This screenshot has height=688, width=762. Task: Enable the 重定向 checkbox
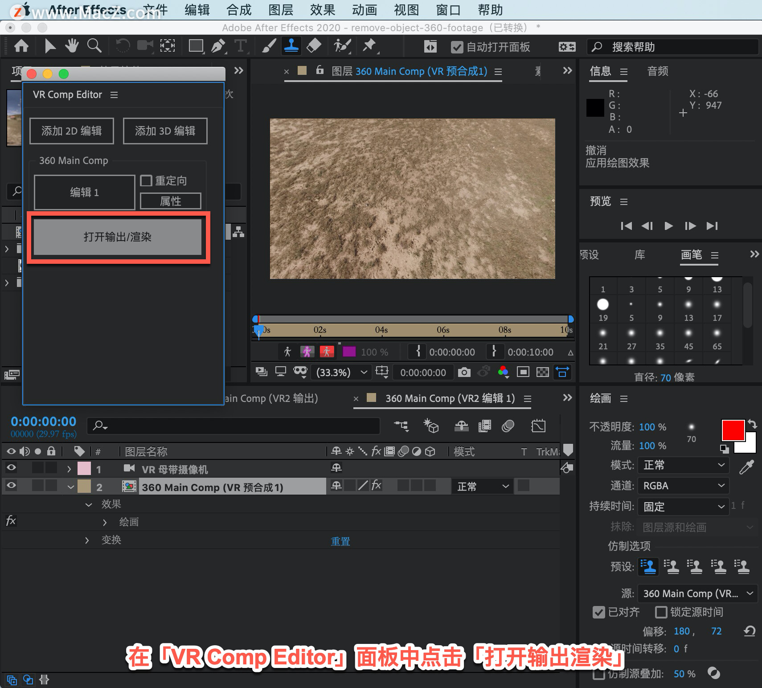[x=146, y=180]
